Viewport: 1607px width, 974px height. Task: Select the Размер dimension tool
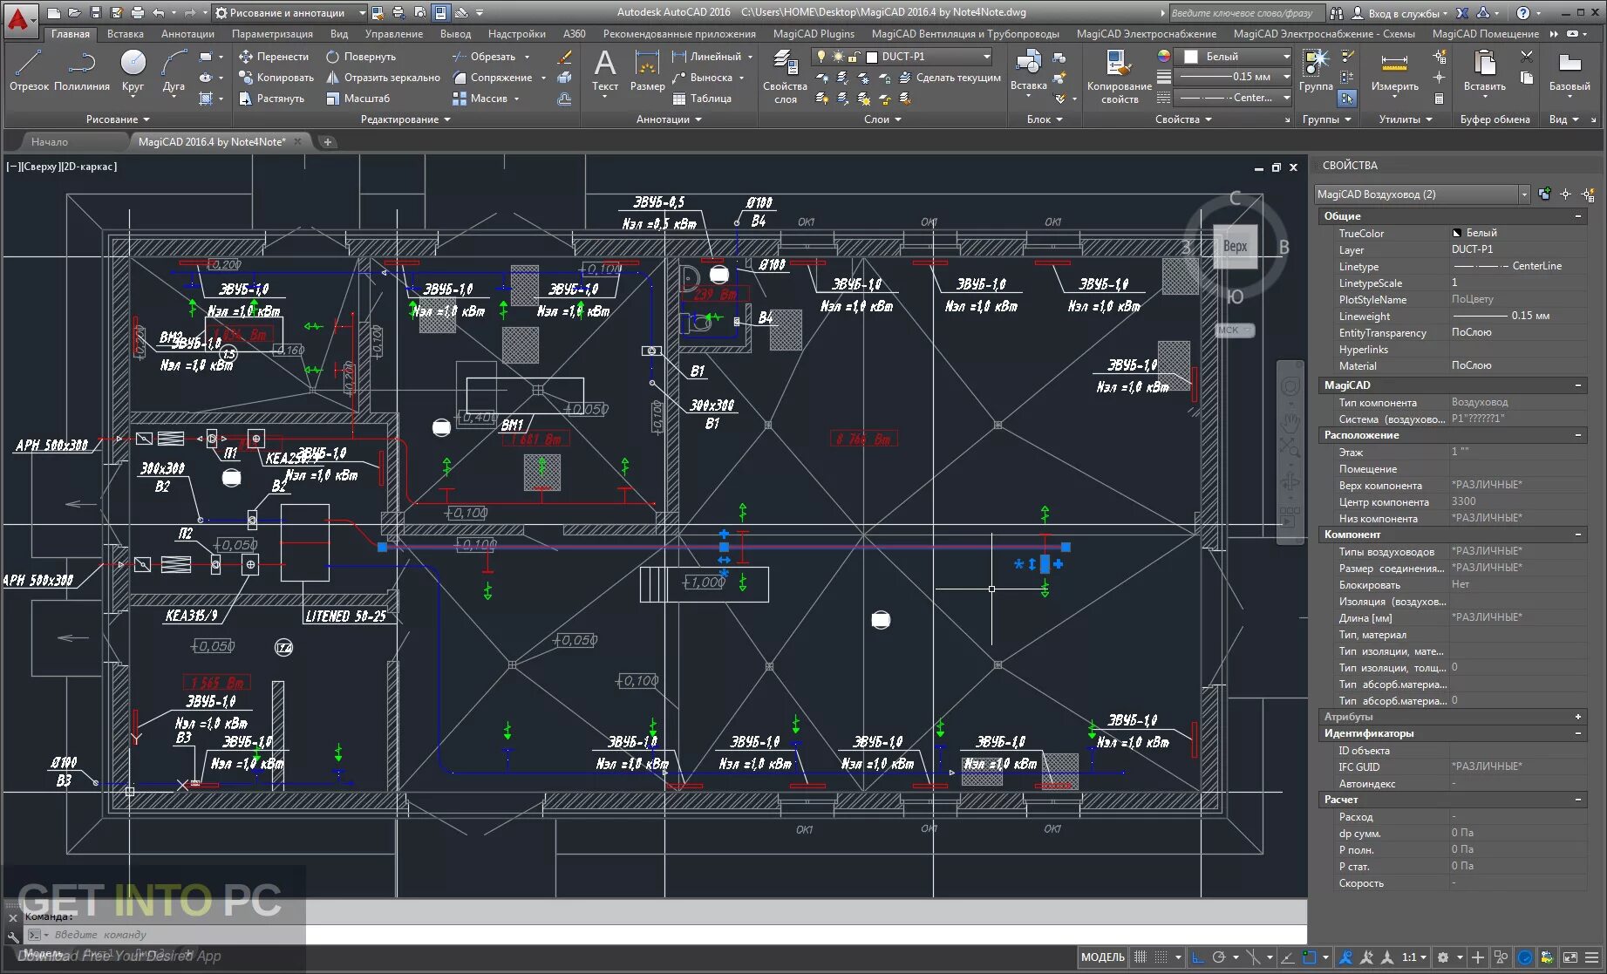click(647, 71)
